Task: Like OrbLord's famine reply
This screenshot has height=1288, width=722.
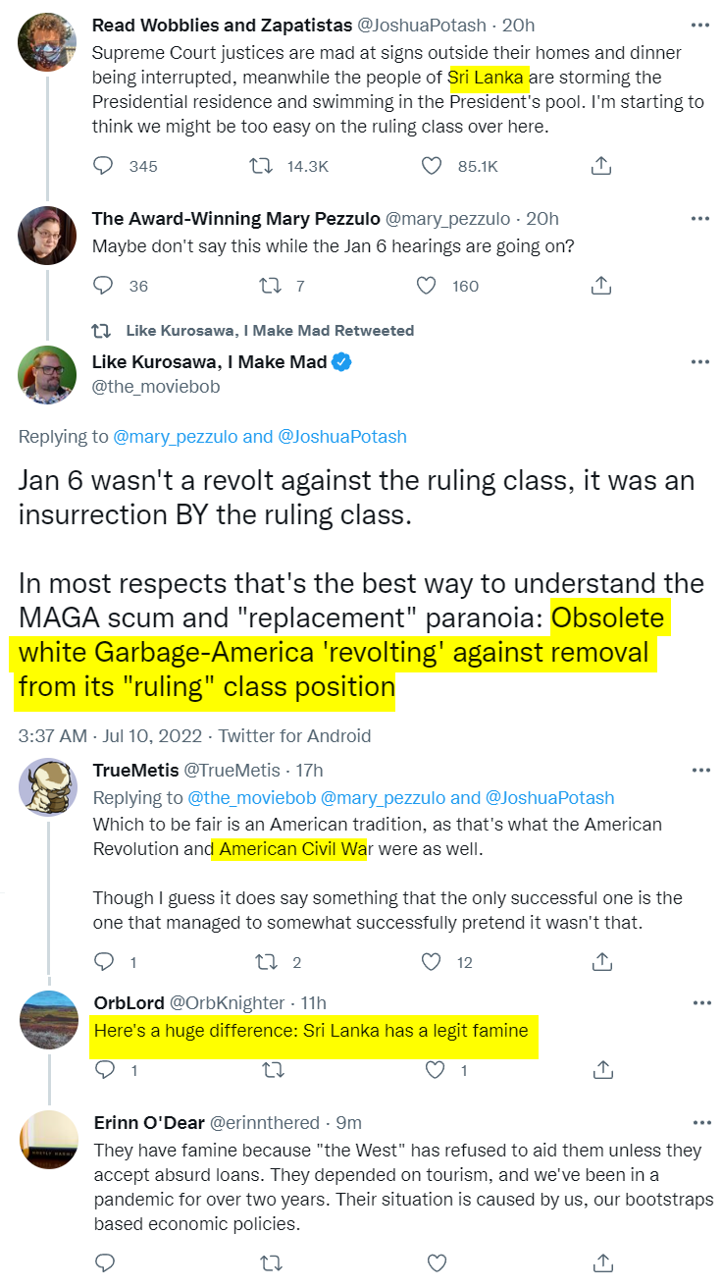Action: coord(436,1069)
